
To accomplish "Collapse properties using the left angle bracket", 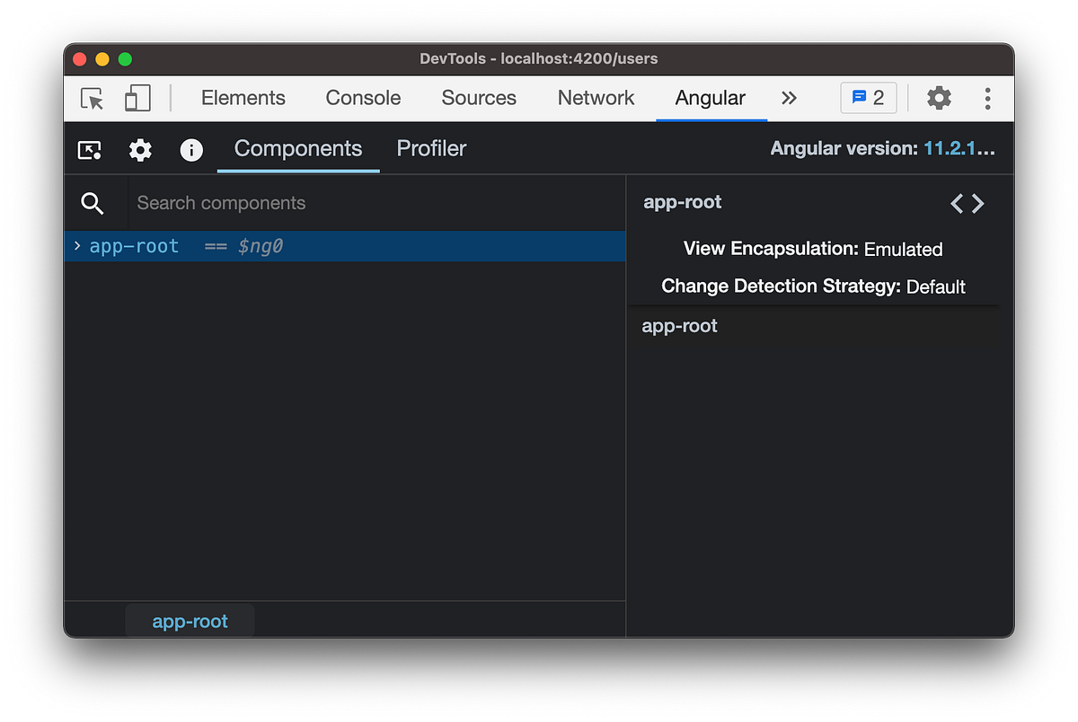I will (x=958, y=204).
